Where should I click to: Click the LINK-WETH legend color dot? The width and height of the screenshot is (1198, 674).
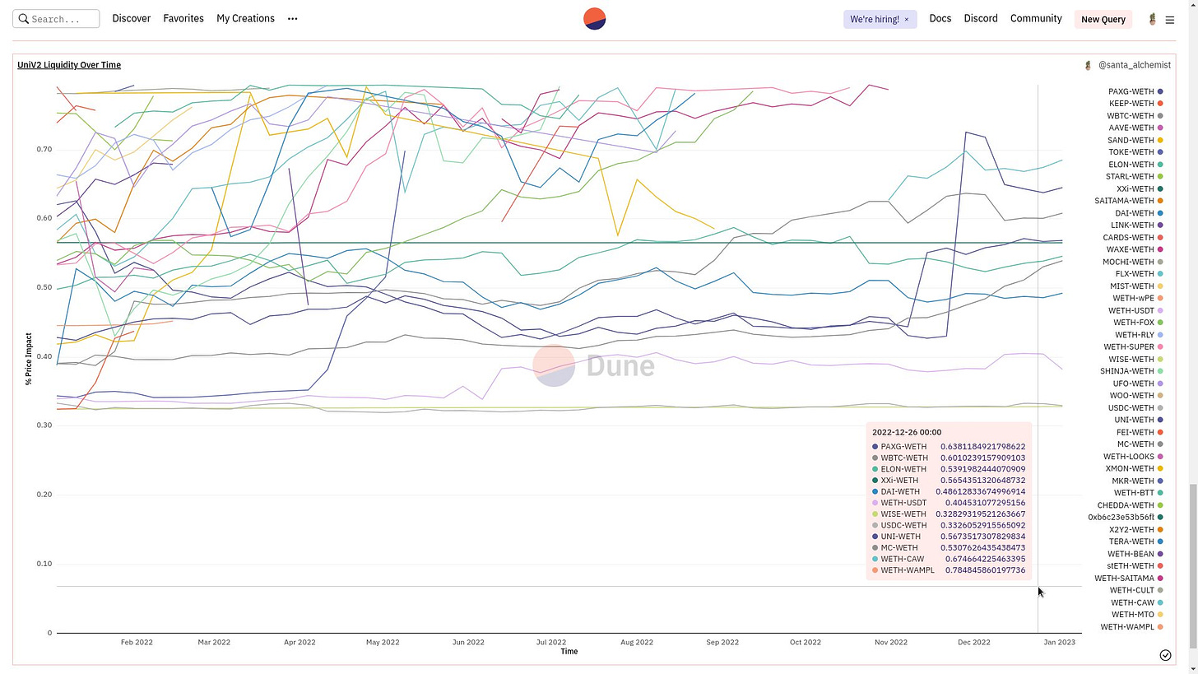(x=1160, y=225)
